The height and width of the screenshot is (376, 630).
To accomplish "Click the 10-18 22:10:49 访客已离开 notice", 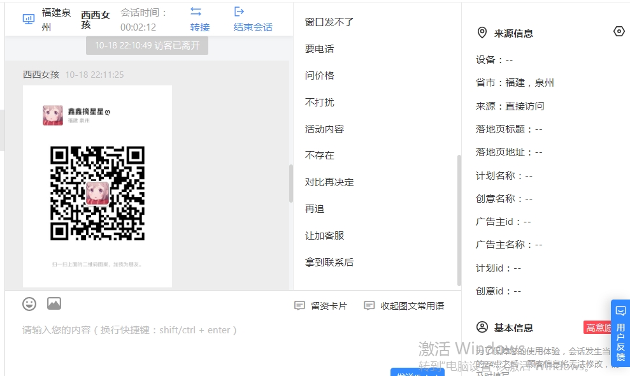I will tap(147, 45).
